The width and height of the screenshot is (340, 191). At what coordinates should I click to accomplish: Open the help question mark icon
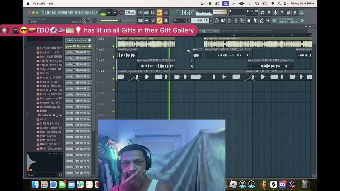[282, 12]
